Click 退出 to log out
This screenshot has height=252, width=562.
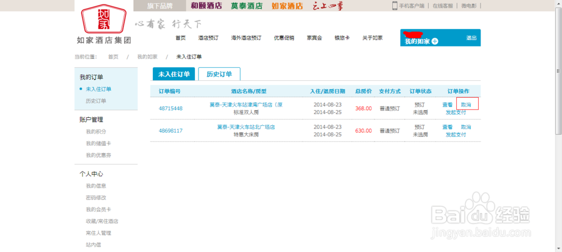tap(472, 38)
